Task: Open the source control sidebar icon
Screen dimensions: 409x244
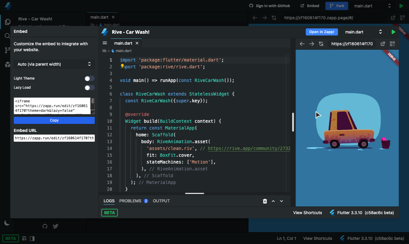Action: coord(8,50)
